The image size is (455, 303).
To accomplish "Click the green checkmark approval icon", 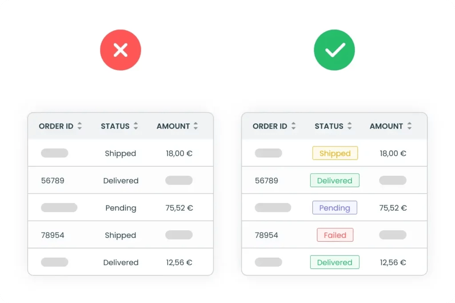I will click(334, 50).
